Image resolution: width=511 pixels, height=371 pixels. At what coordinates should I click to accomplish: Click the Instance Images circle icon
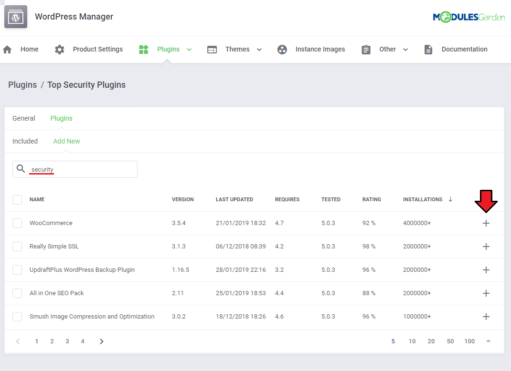282,50
